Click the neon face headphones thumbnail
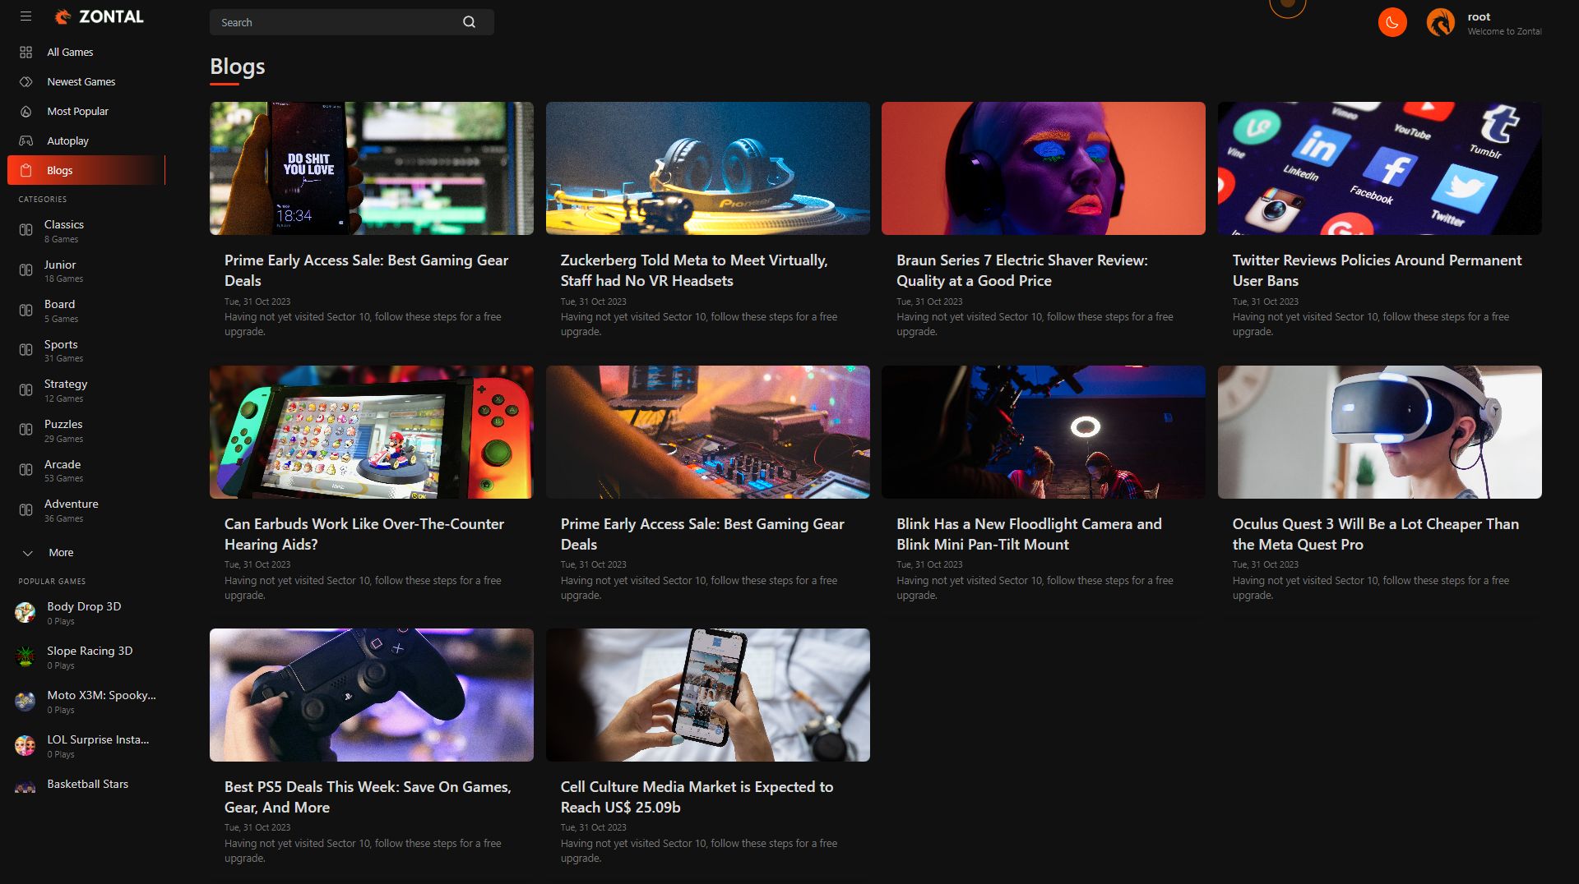This screenshot has width=1579, height=884. pos(1044,168)
